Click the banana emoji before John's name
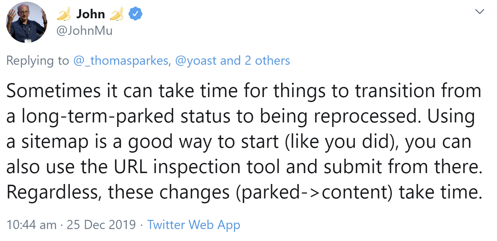 pyautogui.click(x=64, y=13)
